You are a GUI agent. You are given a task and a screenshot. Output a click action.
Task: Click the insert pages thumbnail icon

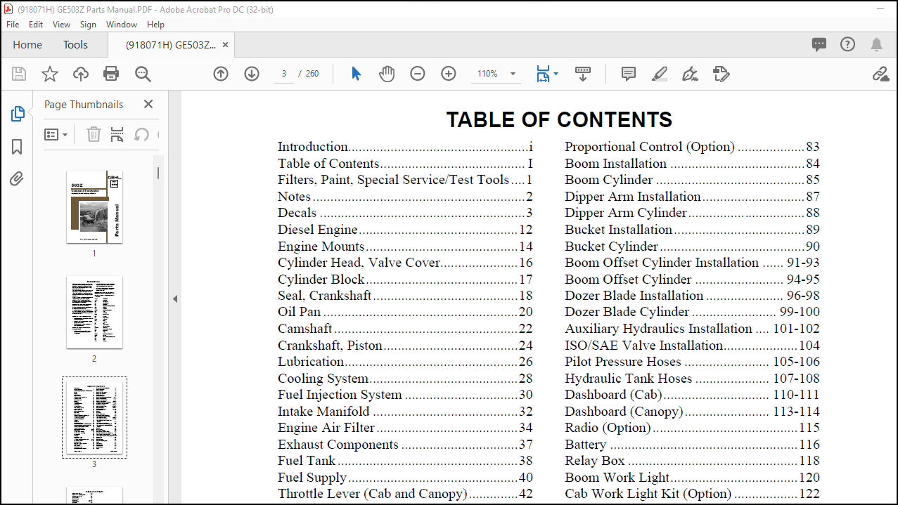pyautogui.click(x=117, y=134)
